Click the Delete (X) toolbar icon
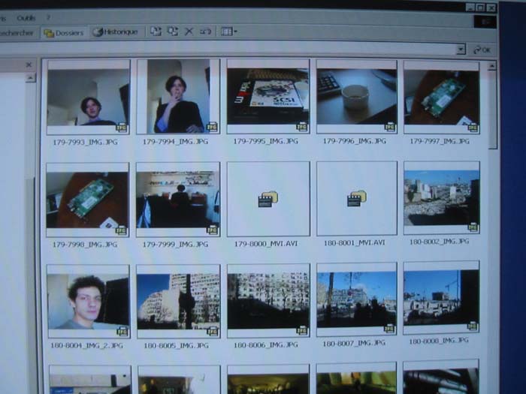This screenshot has height=394, width=526. pyautogui.click(x=189, y=32)
